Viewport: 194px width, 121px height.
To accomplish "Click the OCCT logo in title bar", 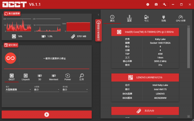I will [15, 5].
